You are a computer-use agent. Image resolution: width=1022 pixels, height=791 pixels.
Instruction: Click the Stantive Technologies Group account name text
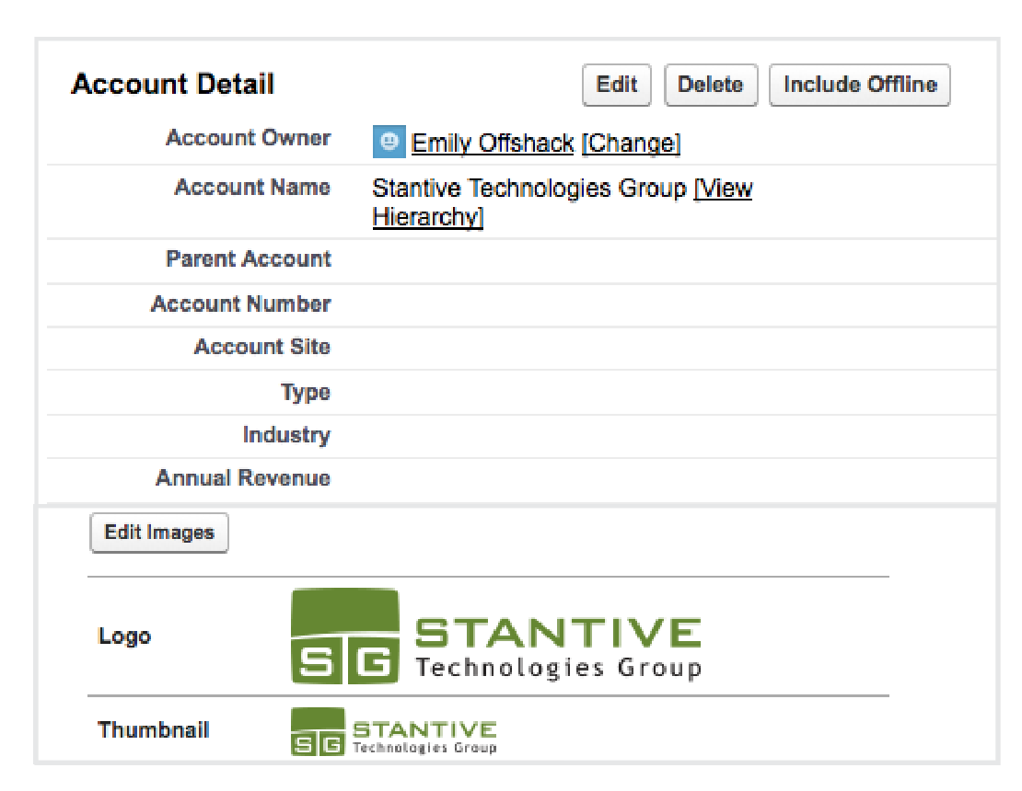[x=529, y=189]
